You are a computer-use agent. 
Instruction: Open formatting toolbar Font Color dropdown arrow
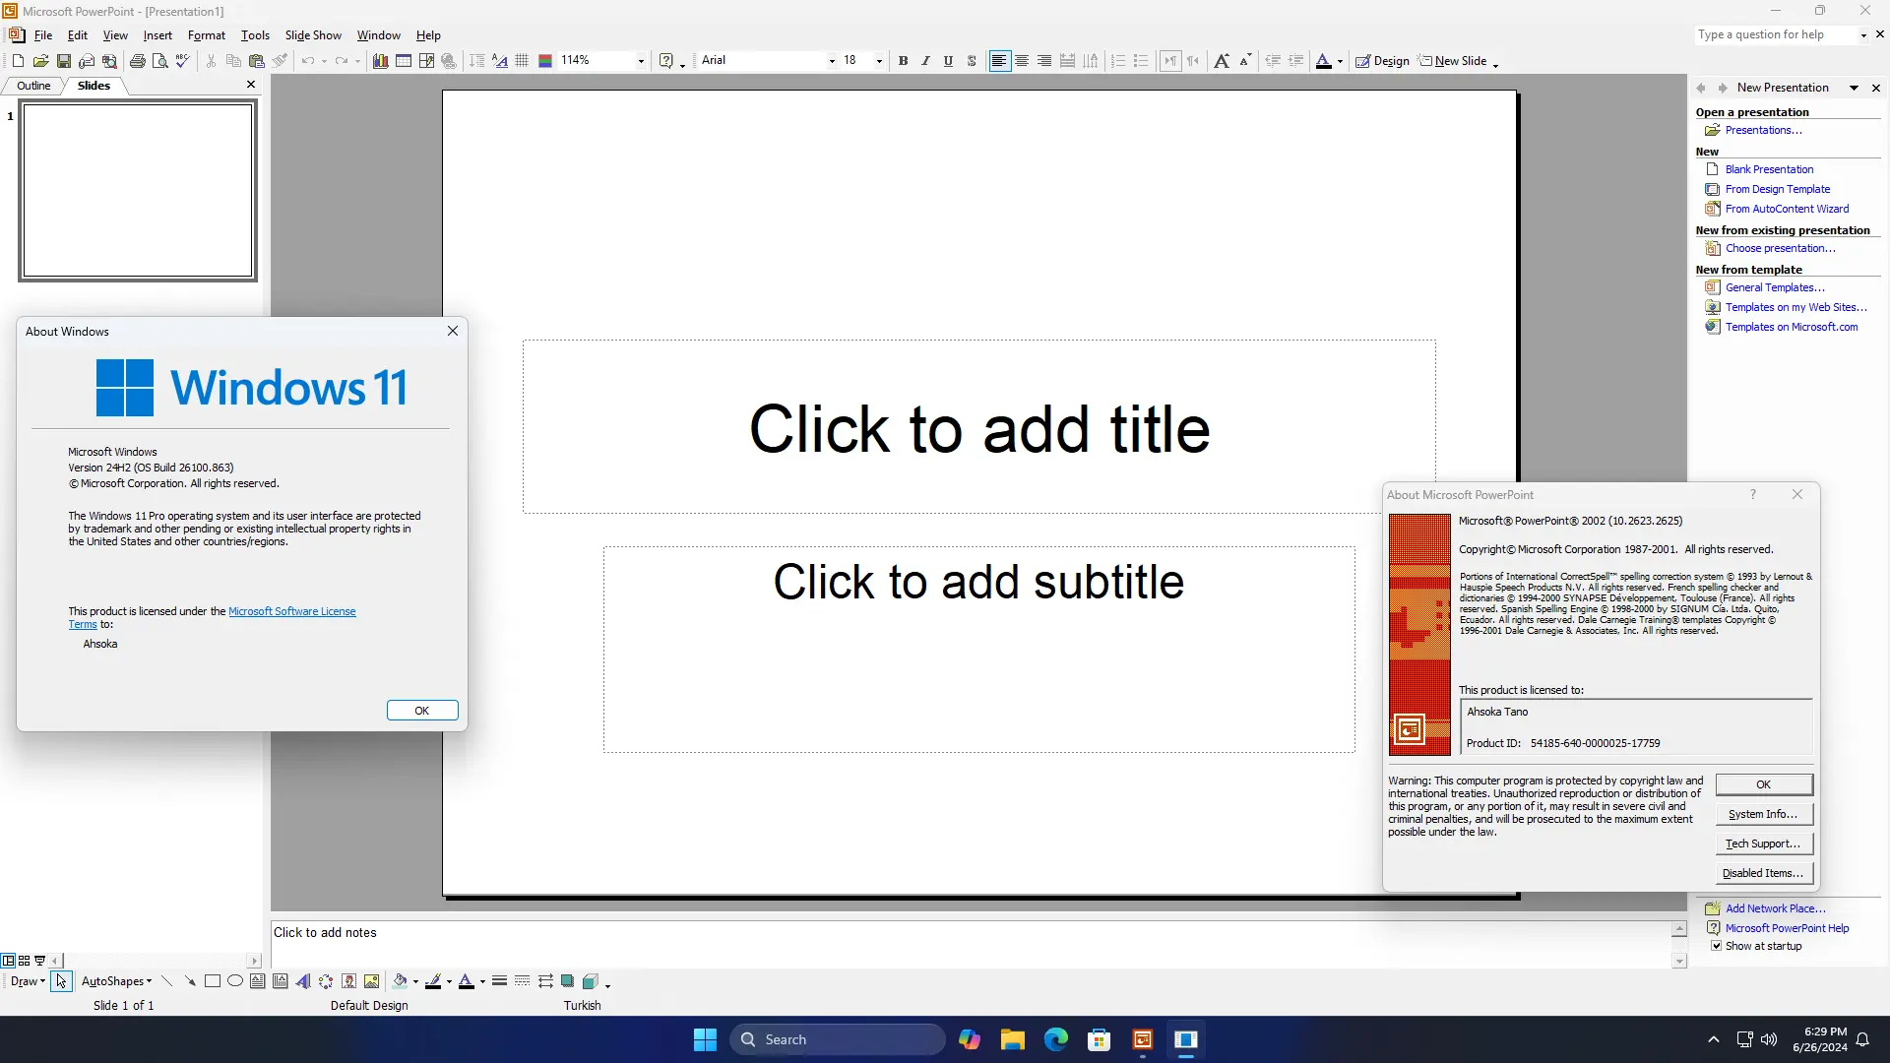[1340, 61]
